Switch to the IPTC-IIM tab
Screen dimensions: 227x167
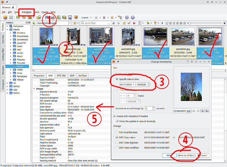61,76
